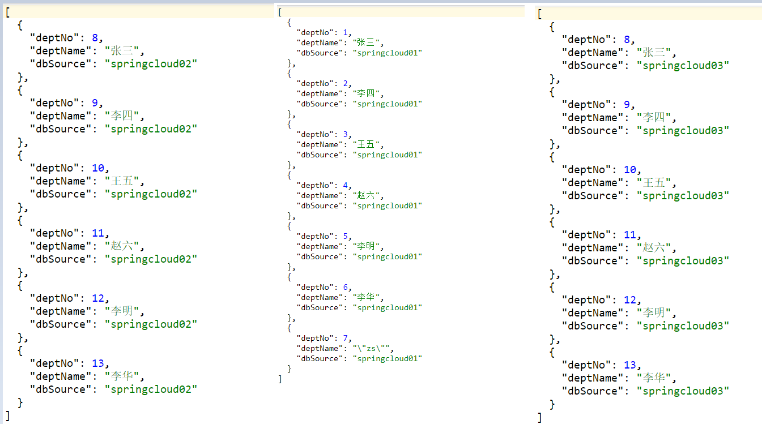Click "李明" in the springcloud01 list
Image resolution: width=762 pixels, height=424 pixels.
click(x=365, y=246)
